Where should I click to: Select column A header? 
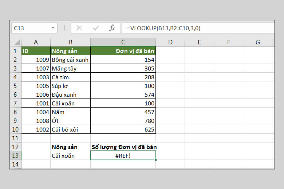coord(36,42)
